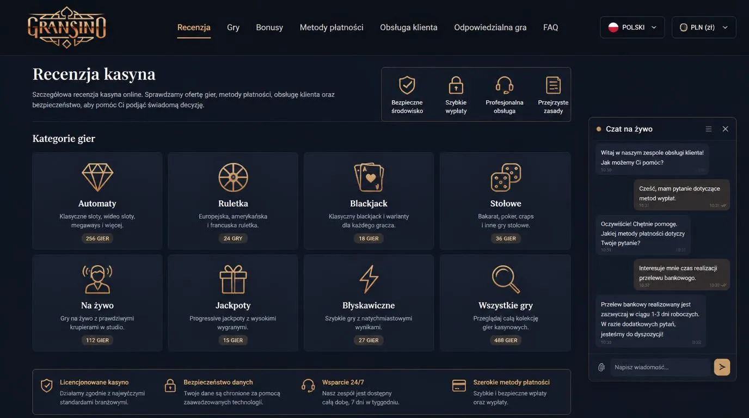Click the Czat na żywo title
The height and width of the screenshot is (418, 749).
pos(629,129)
